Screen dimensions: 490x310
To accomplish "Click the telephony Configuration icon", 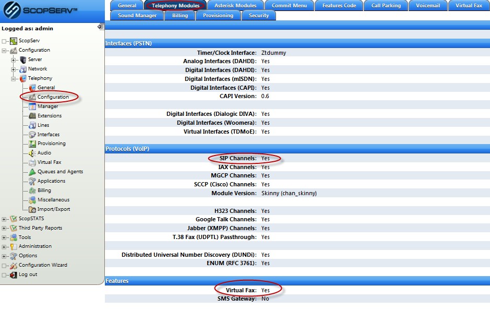I will coord(32,97).
